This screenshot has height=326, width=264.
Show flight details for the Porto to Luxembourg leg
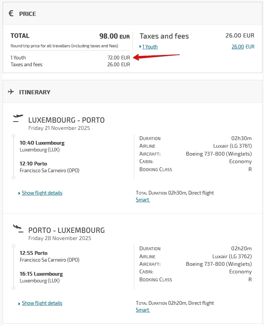point(42,303)
